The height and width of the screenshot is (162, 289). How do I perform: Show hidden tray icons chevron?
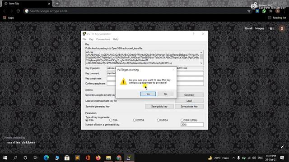point(233,158)
